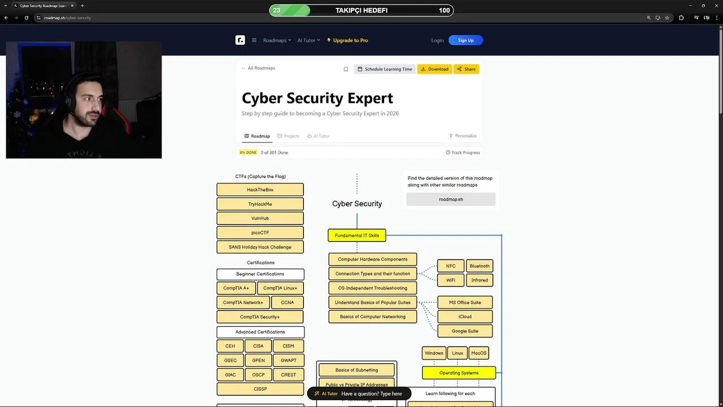Click the install app icon in address bar
Screen dimensions: 723x407
tap(658, 18)
